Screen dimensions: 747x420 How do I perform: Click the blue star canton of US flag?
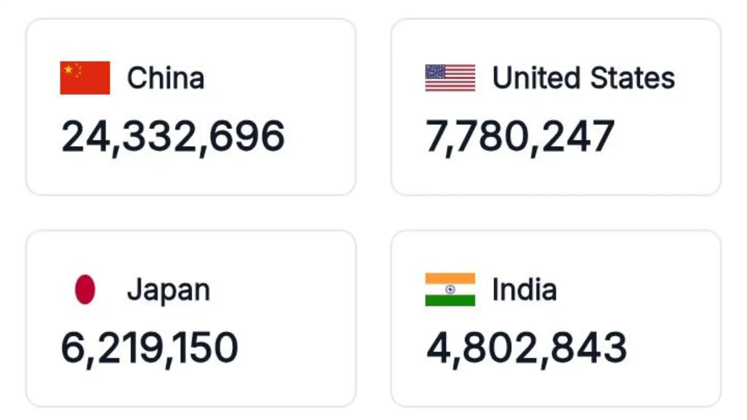pos(435,71)
